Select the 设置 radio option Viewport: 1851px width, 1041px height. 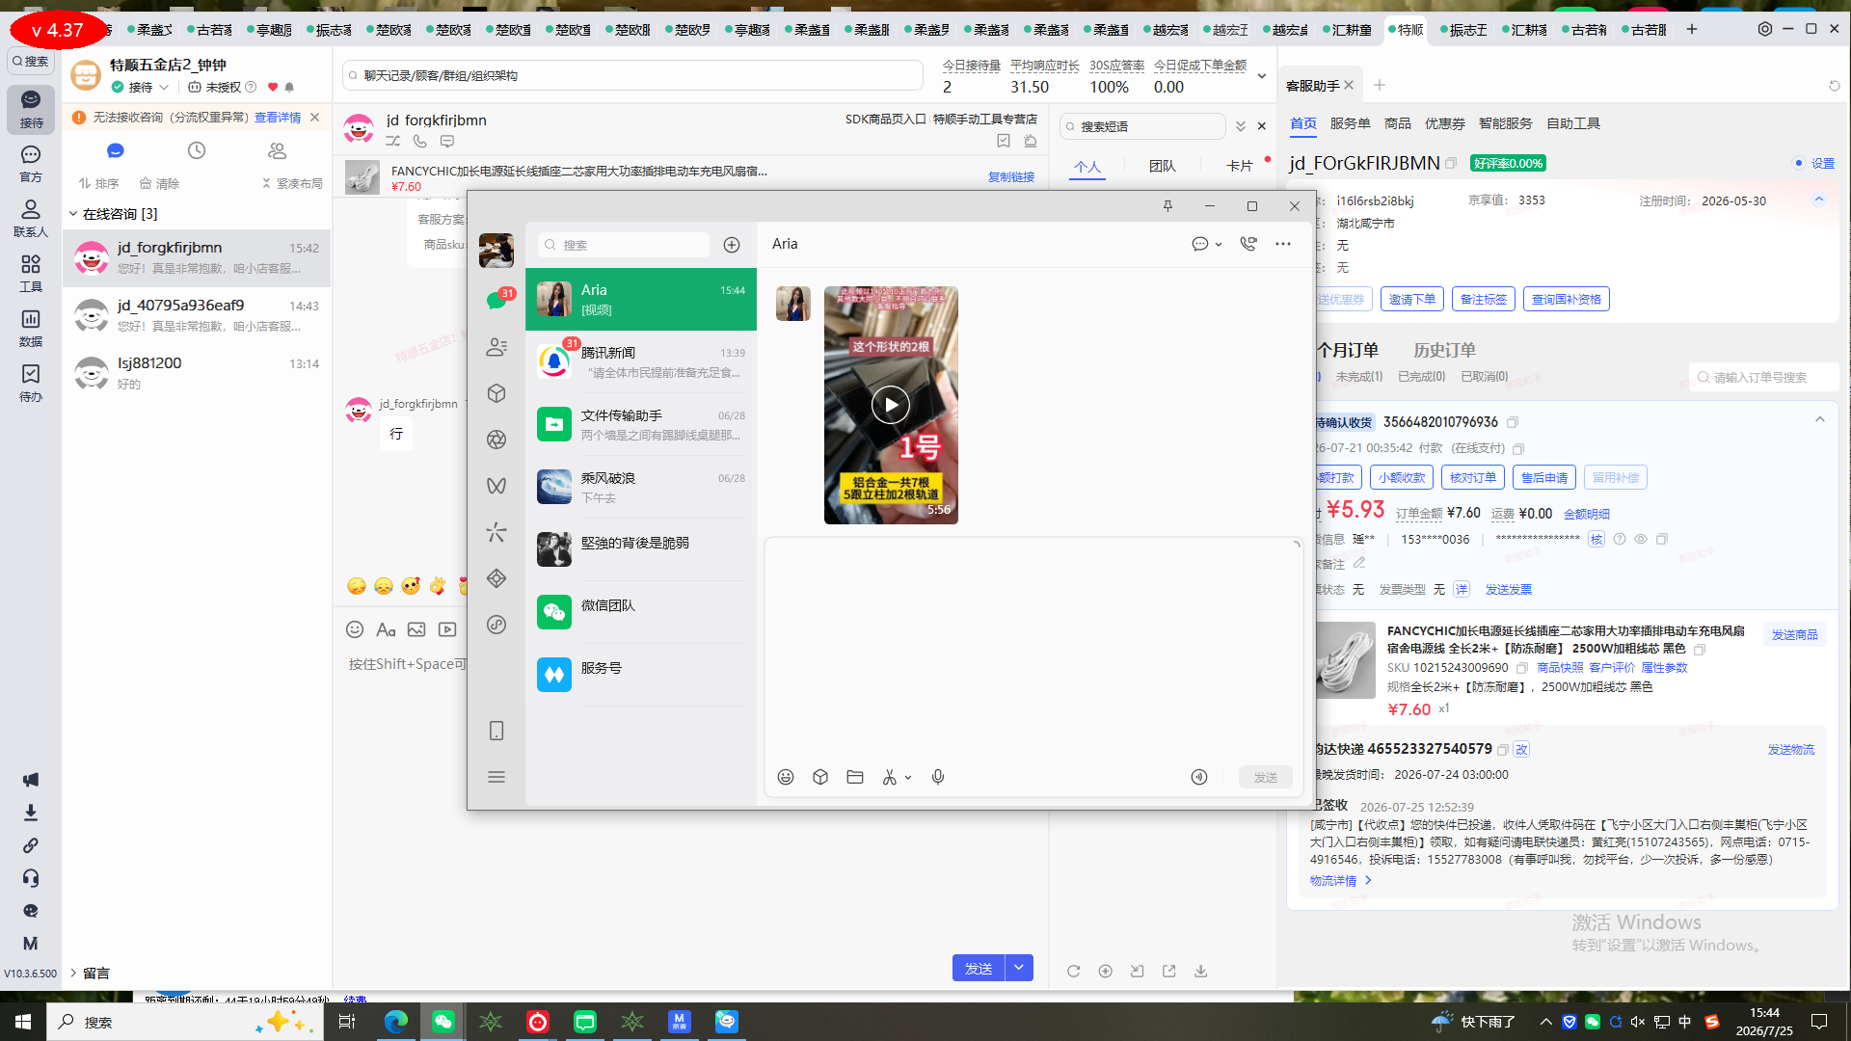coord(1799,163)
